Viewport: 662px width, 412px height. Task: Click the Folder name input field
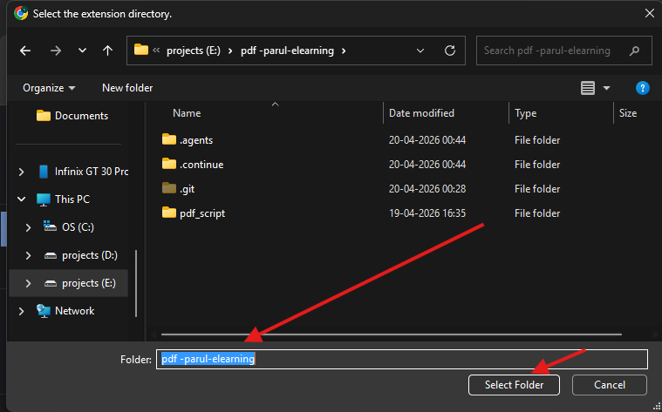[401, 359]
